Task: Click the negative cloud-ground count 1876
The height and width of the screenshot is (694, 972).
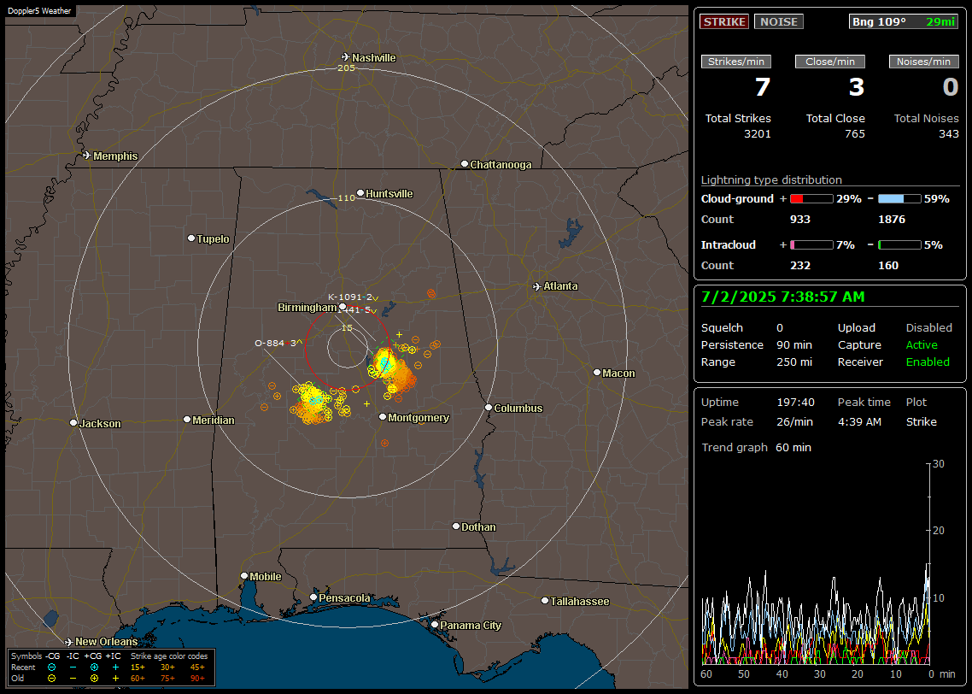Action: [892, 220]
